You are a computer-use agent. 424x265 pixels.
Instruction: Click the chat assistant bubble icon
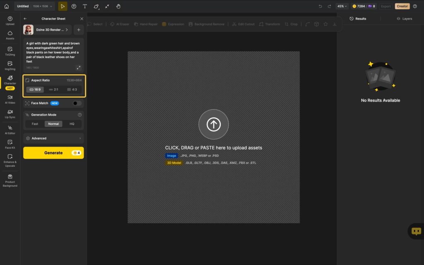point(416,231)
